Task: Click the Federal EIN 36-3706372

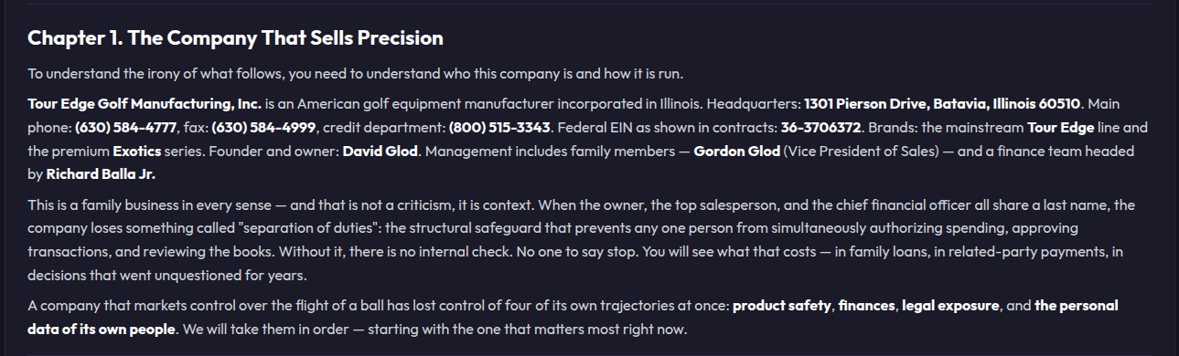Action: coord(821,127)
